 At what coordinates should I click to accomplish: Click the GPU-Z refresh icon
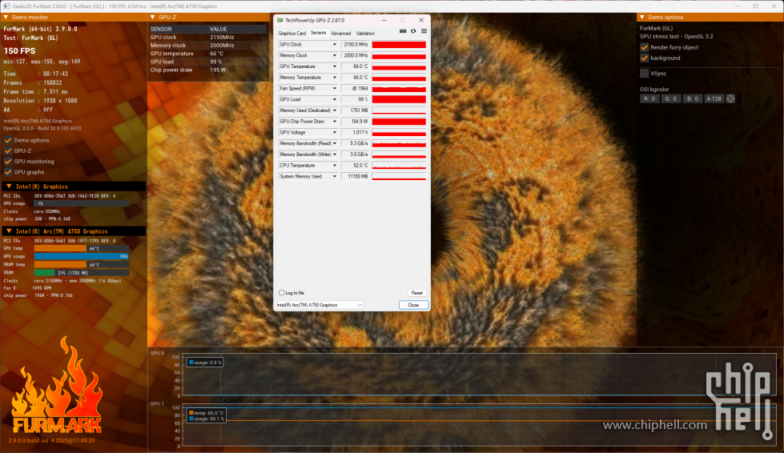(x=413, y=31)
